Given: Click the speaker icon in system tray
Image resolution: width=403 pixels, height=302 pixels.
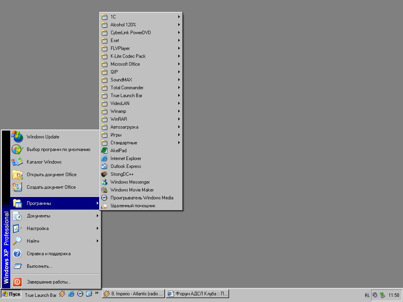Looking at the screenshot, I should 375,295.
